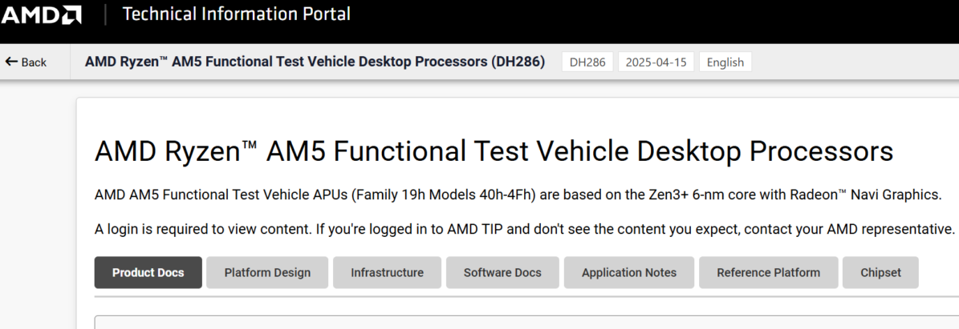Click the Technical Information Portal title
Viewport: 959px width, 329px height.
coord(236,14)
